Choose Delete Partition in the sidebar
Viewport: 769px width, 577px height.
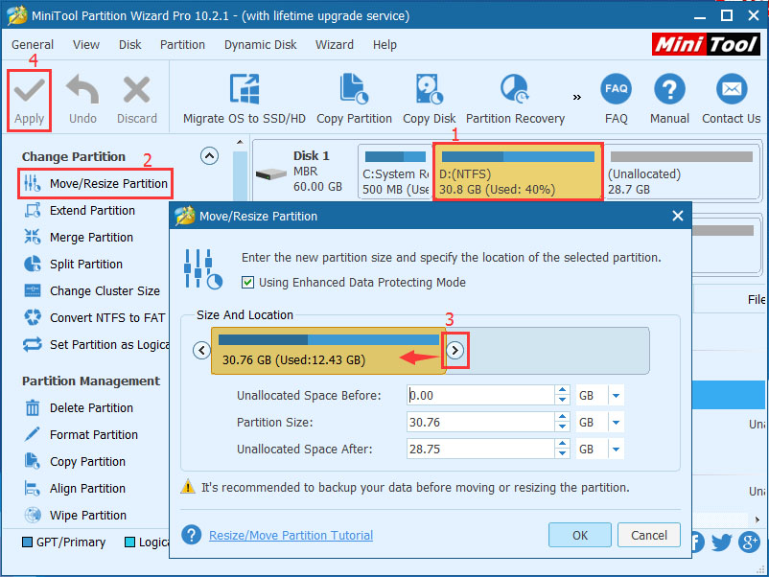point(79,408)
